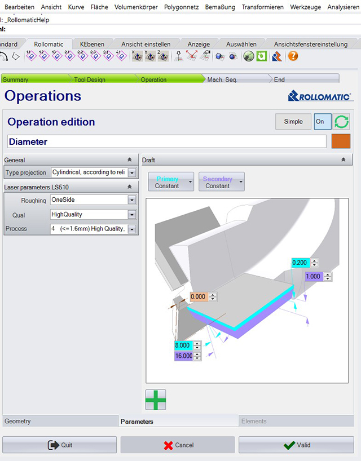Image resolution: width=361 pixels, height=461 pixels.
Task: Open the Transformieren menu
Action: tap(263, 7)
